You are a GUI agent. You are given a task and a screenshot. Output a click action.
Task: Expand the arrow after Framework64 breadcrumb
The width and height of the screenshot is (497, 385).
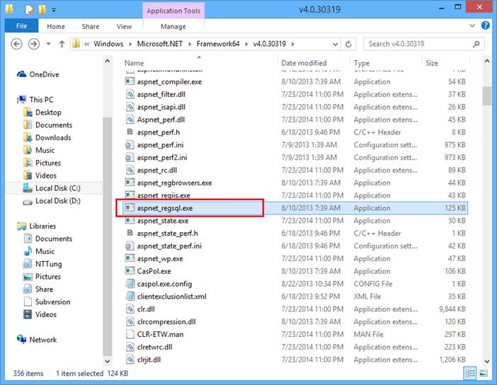(x=246, y=44)
